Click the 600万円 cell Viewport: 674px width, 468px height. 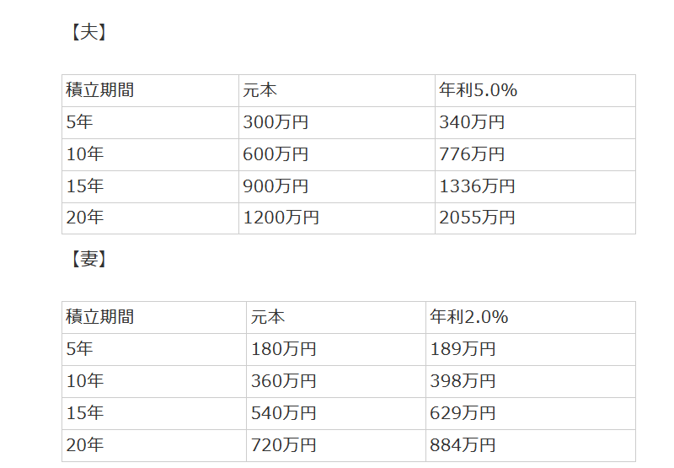[275, 154]
